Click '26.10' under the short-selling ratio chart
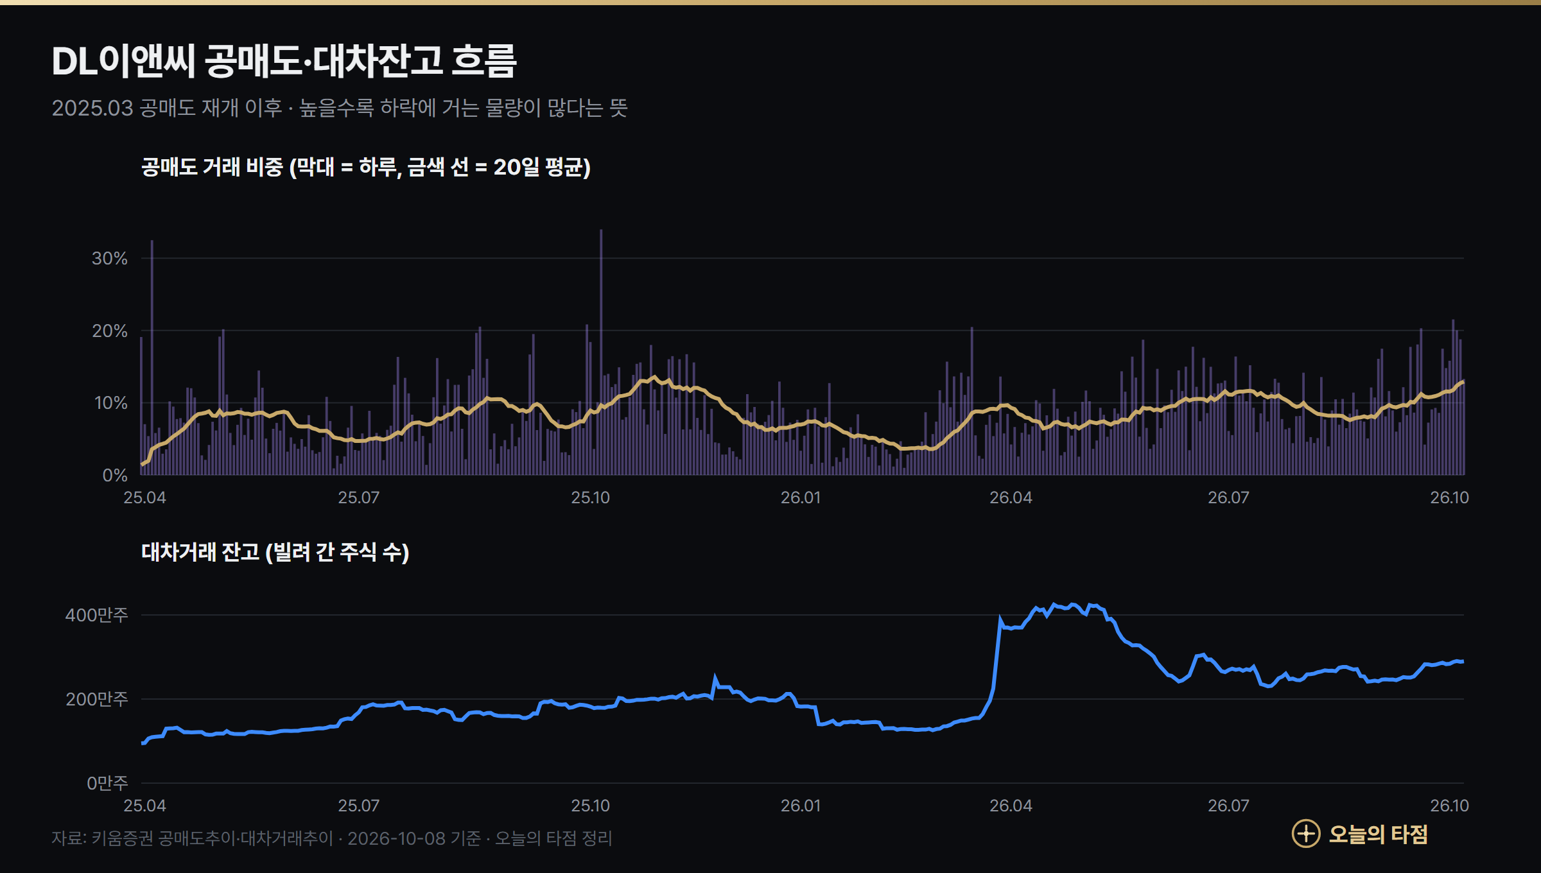Screen dimensions: 1541x873 [1449, 497]
